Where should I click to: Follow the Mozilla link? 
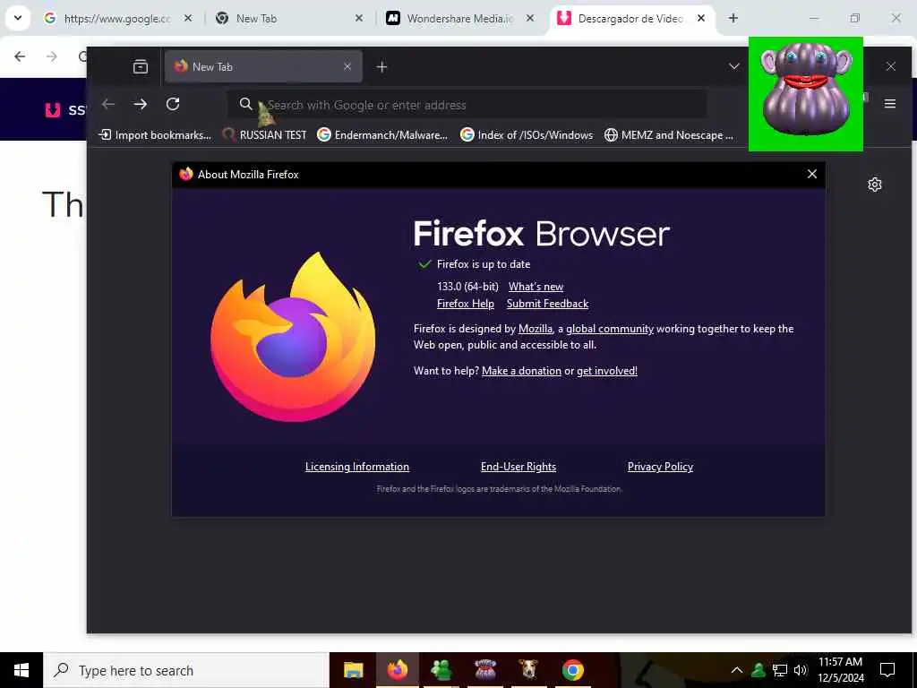536,329
